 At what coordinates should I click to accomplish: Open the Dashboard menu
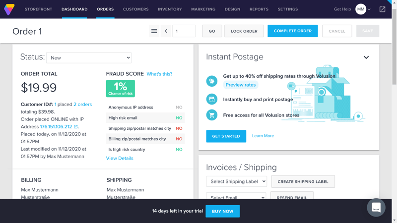[74, 9]
